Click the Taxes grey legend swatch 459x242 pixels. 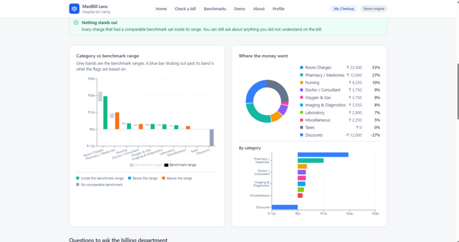(301, 128)
